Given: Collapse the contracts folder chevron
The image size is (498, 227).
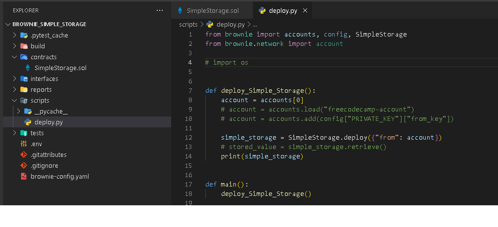Looking at the screenshot, I should coord(14,57).
